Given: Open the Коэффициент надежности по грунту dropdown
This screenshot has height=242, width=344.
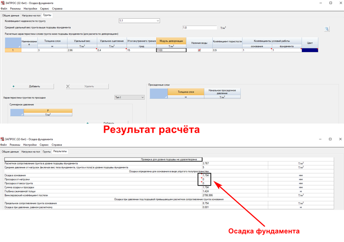Looking at the screenshot, I should 140,21.
